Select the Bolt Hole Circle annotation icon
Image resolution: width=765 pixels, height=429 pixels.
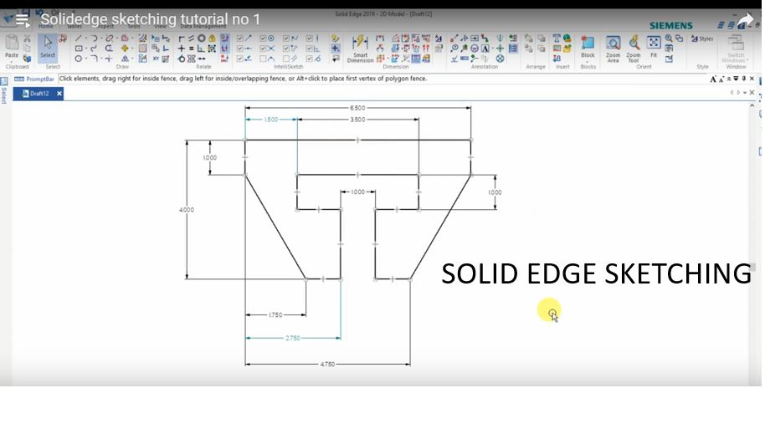500,59
